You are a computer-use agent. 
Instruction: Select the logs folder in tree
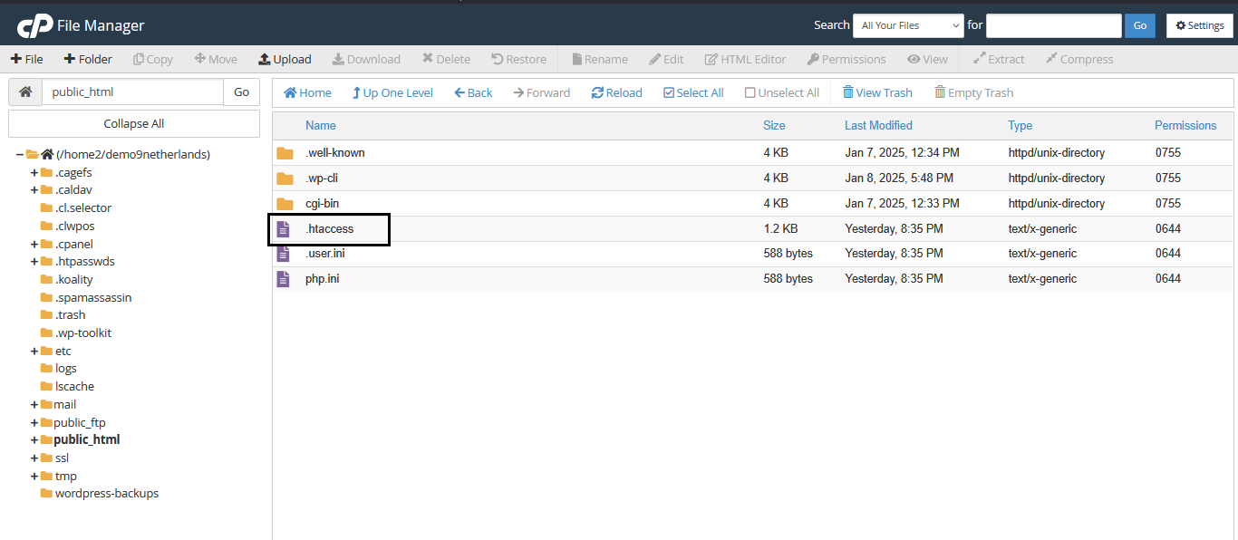(65, 368)
